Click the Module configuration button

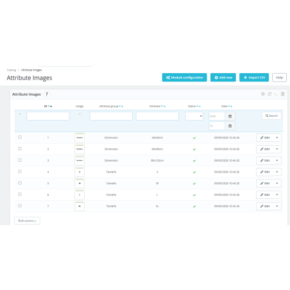(x=184, y=78)
